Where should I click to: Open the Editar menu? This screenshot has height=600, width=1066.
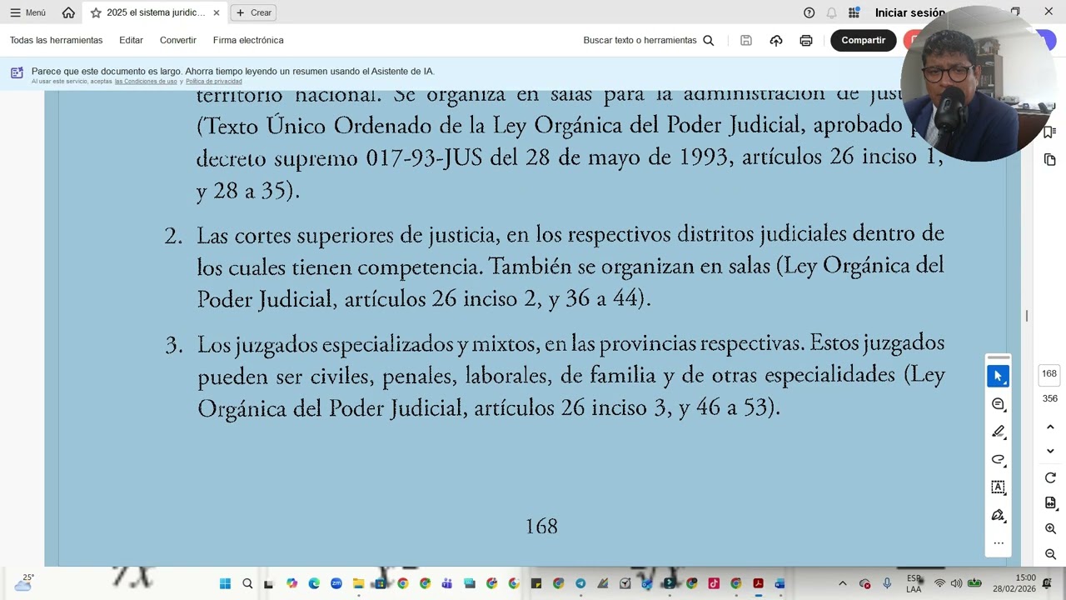[131, 40]
